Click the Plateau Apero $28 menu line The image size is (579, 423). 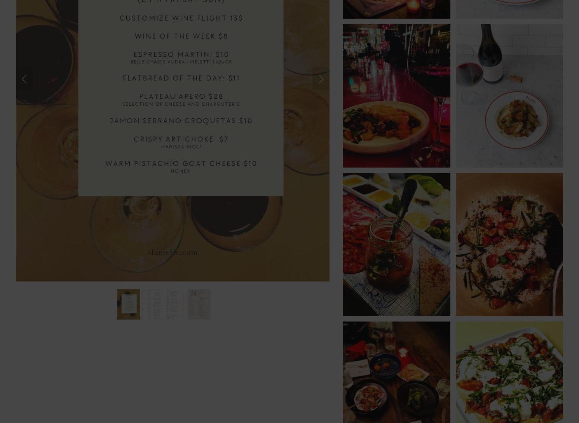pyautogui.click(x=181, y=96)
